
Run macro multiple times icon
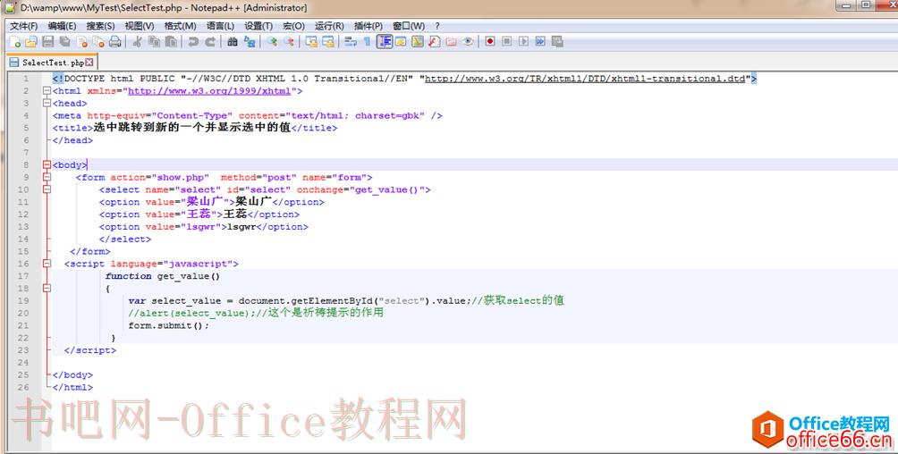(540, 41)
